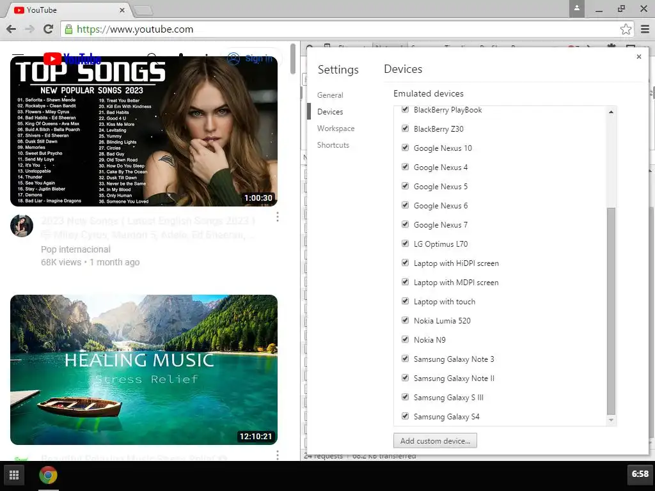The height and width of the screenshot is (491, 655).
Task: Toggle Laptop with MDPI screen checkbox
Action: [405, 282]
